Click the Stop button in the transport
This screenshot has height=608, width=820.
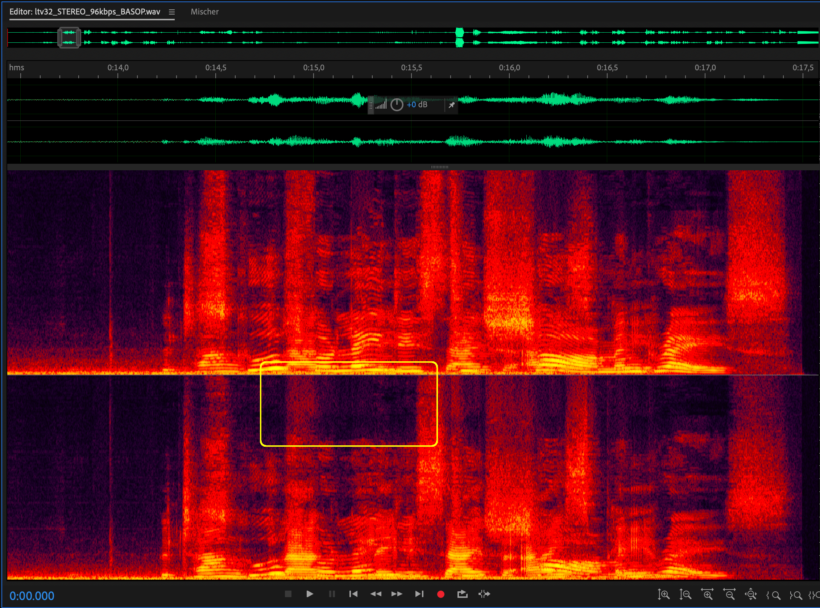[288, 594]
